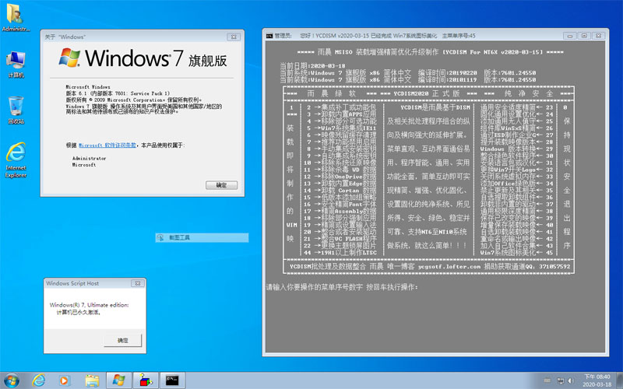Click menu row 44 19H1以上制作LTSC
The width and height of the screenshot is (623, 389).
(340, 252)
